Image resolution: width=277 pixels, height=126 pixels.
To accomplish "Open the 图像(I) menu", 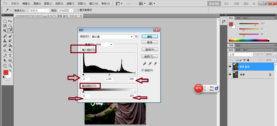I will click(37, 4).
